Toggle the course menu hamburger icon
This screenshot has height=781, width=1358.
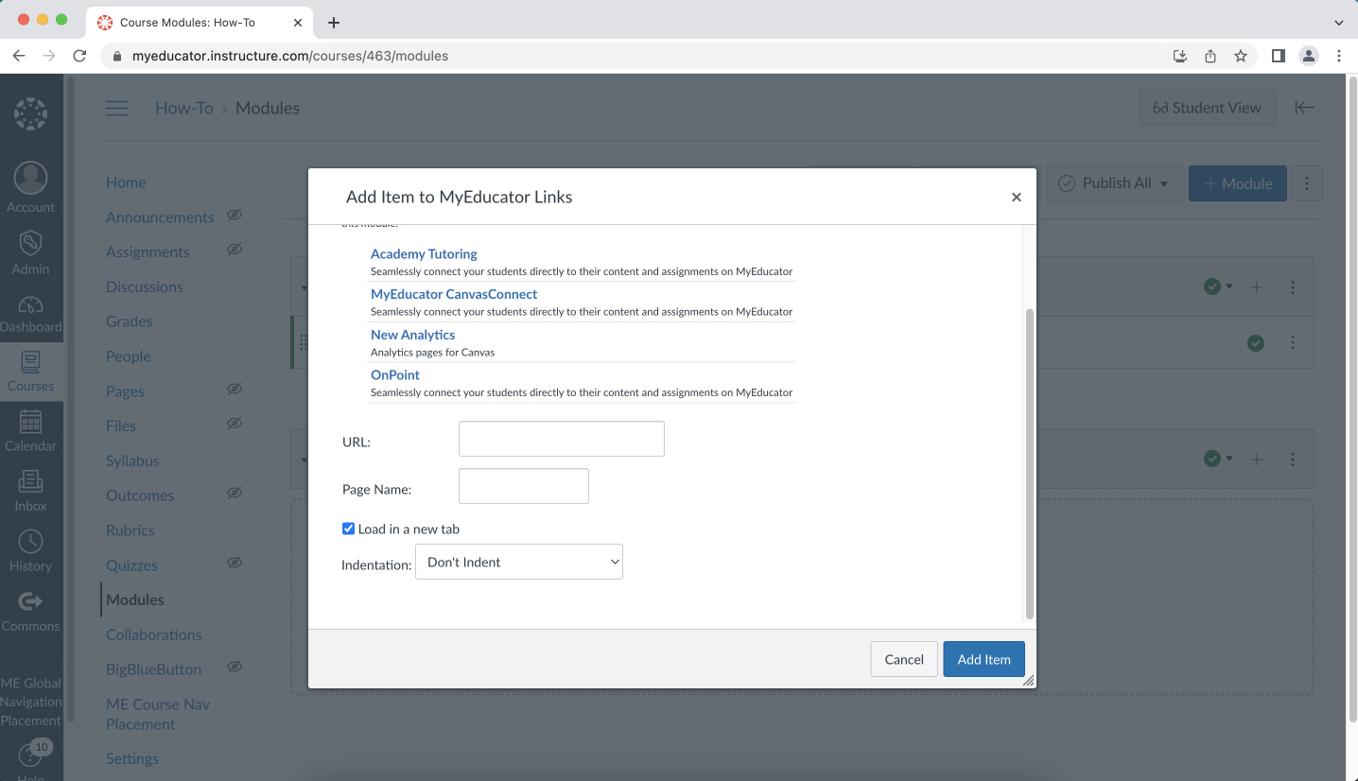(x=117, y=108)
